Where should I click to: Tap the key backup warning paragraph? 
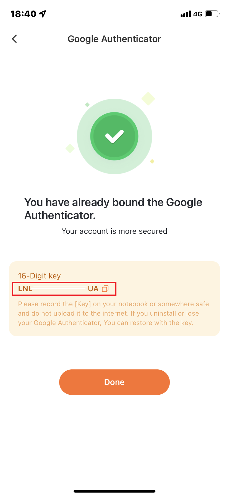pyautogui.click(x=113, y=313)
